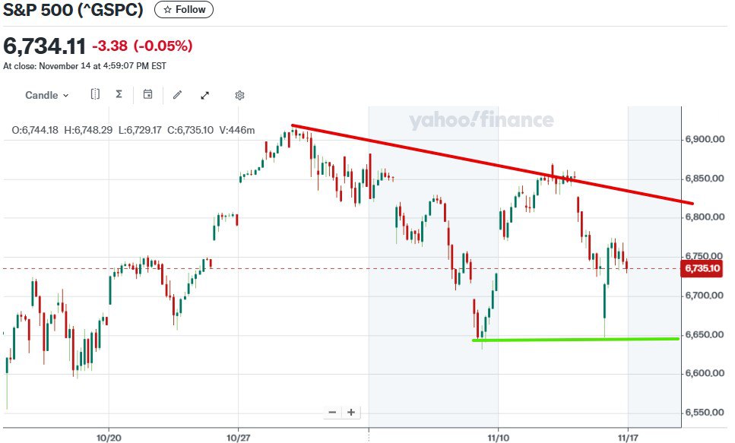Click the 11/17 date axis label

(x=628, y=438)
